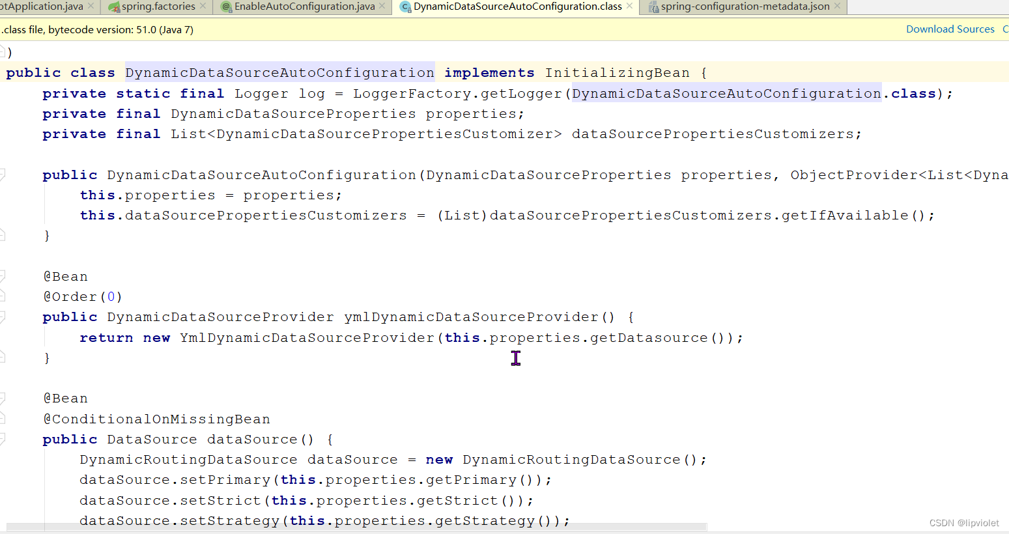Click the 'InitializingBean' interface name
This screenshot has height=534, width=1009.
click(x=618, y=73)
